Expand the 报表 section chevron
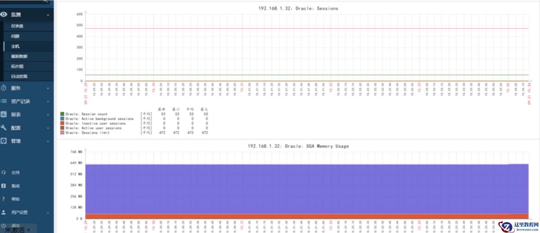Image resolution: width=540 pixels, height=233 pixels. click(x=48, y=115)
